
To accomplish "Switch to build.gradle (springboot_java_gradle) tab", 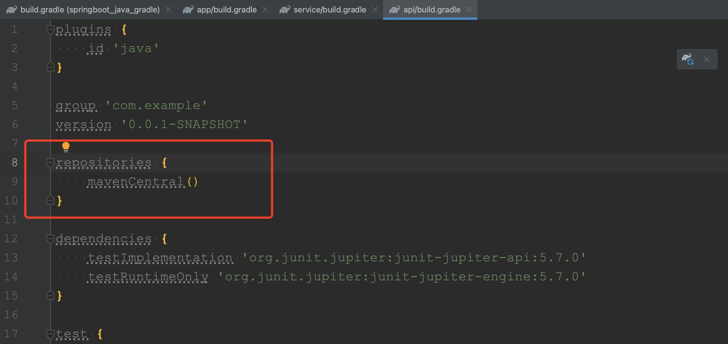I will coord(90,10).
